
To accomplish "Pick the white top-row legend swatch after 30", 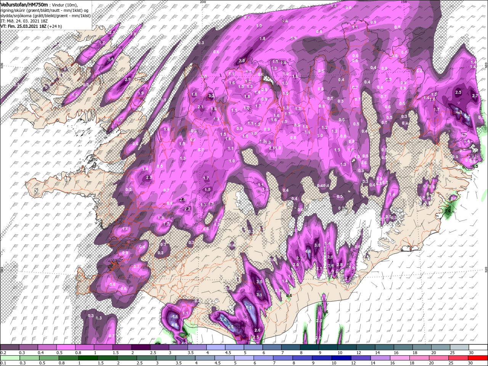I will (x=478, y=347).
